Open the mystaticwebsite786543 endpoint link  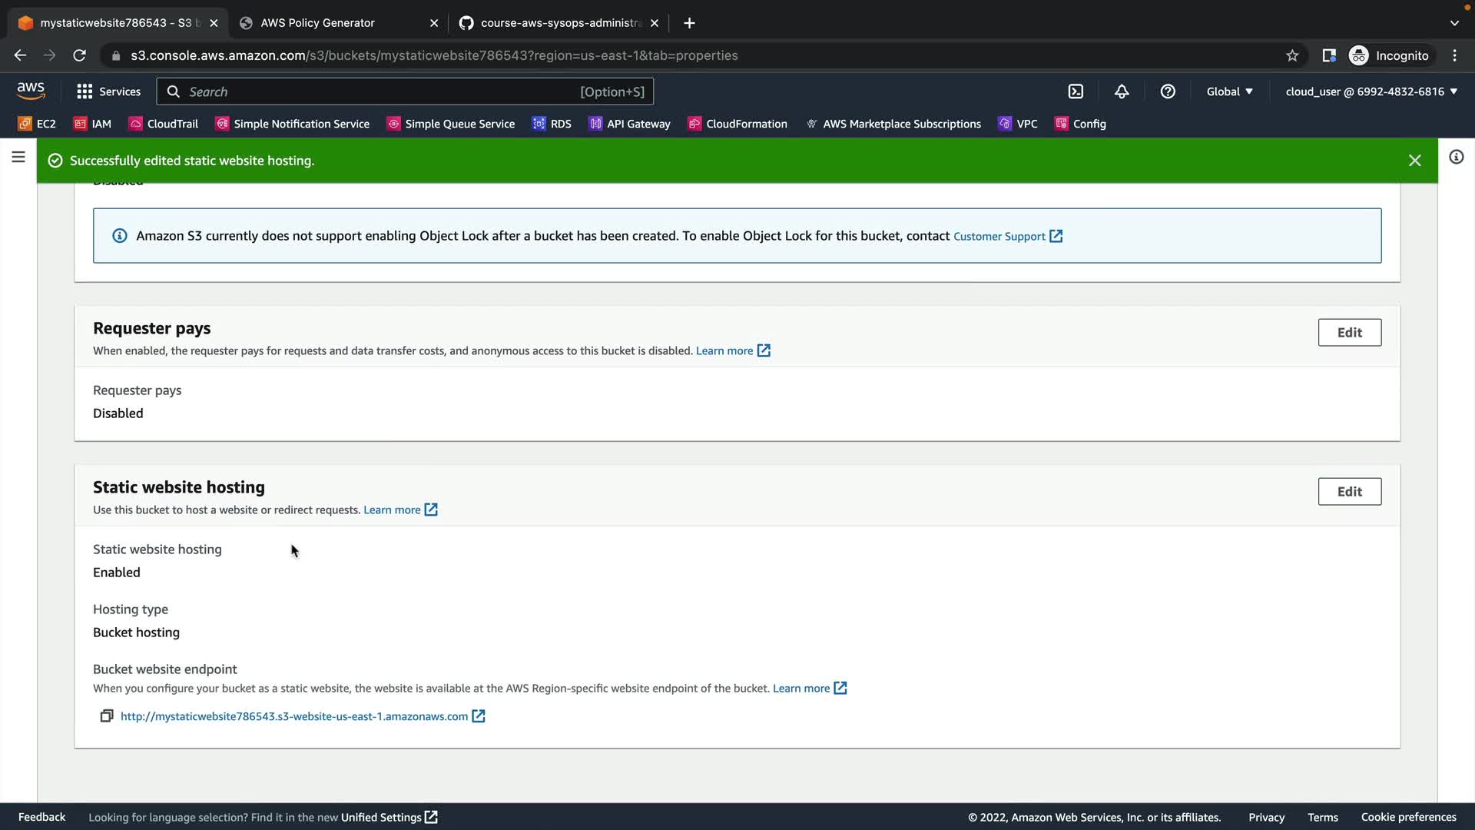click(x=294, y=716)
